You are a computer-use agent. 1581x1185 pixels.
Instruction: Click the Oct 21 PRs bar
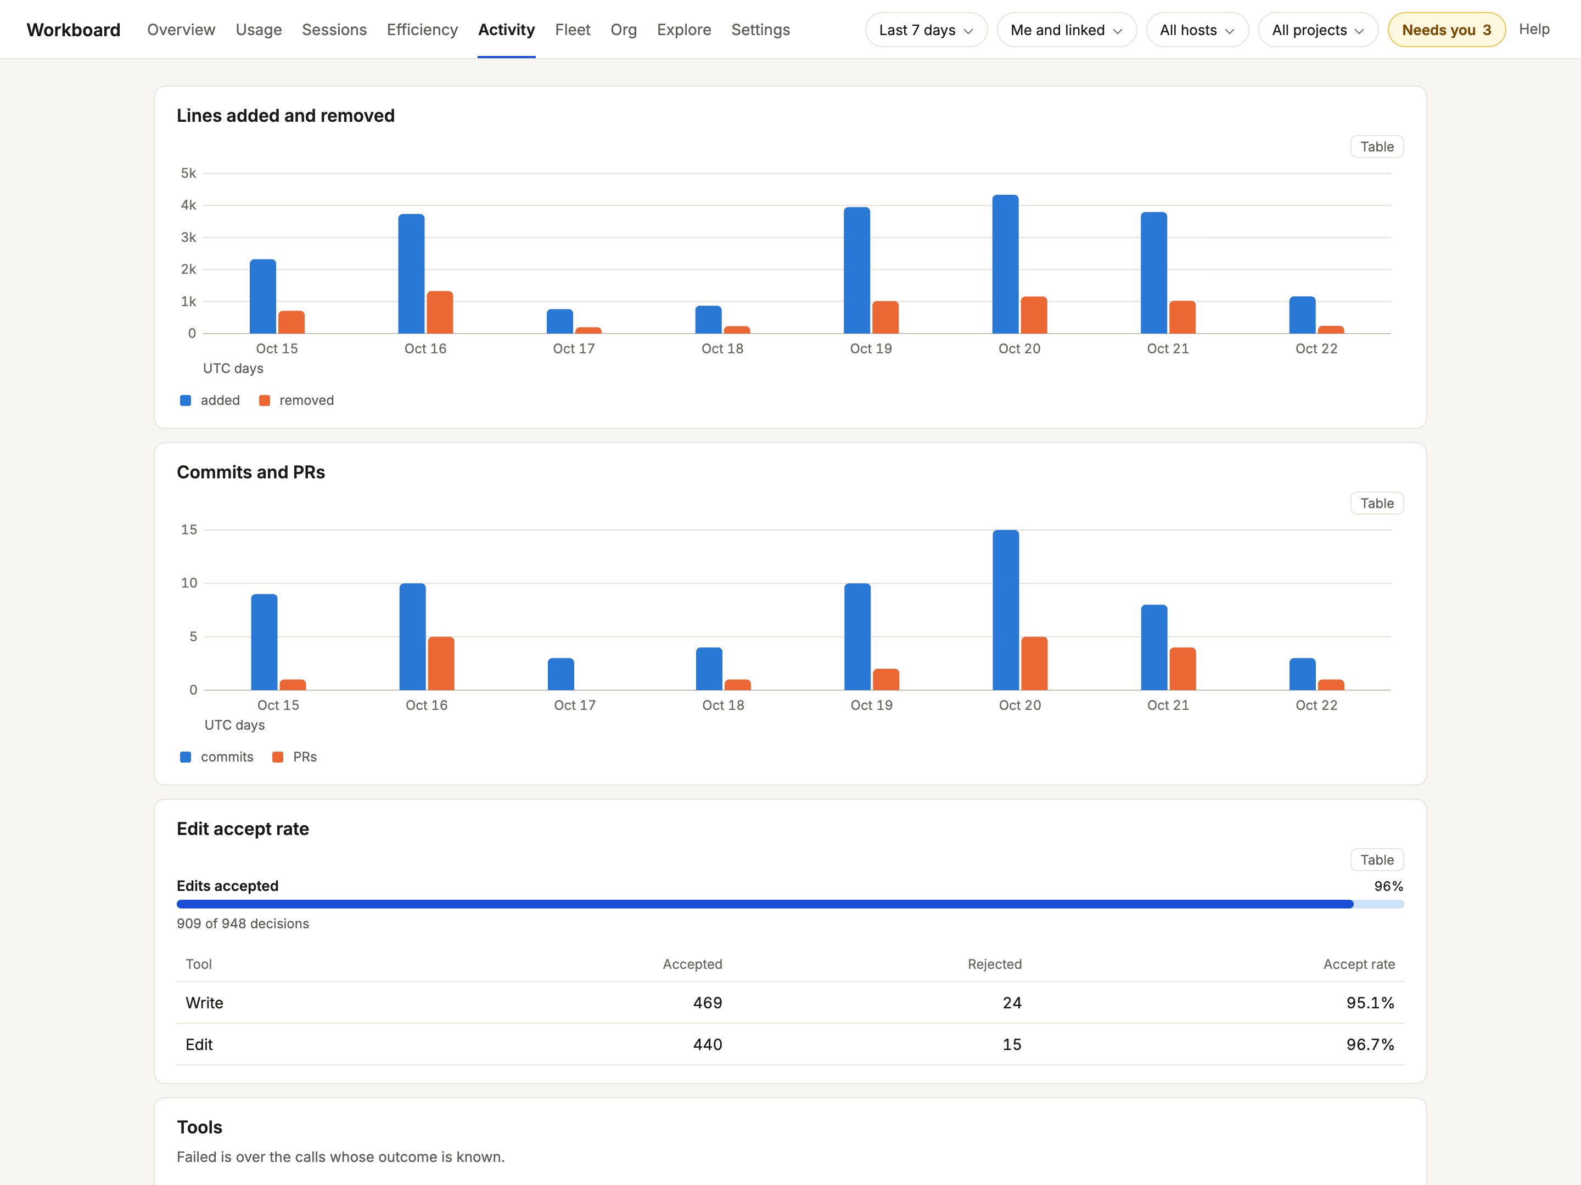point(1182,669)
